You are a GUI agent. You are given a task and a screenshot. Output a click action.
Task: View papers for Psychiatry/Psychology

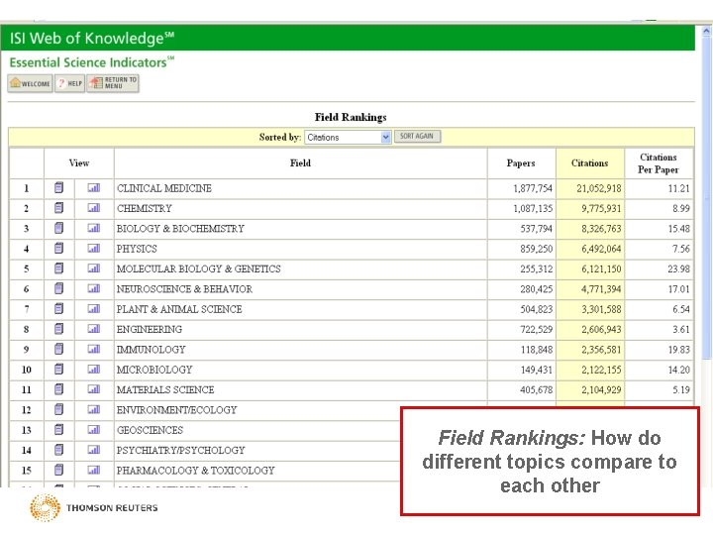58,450
